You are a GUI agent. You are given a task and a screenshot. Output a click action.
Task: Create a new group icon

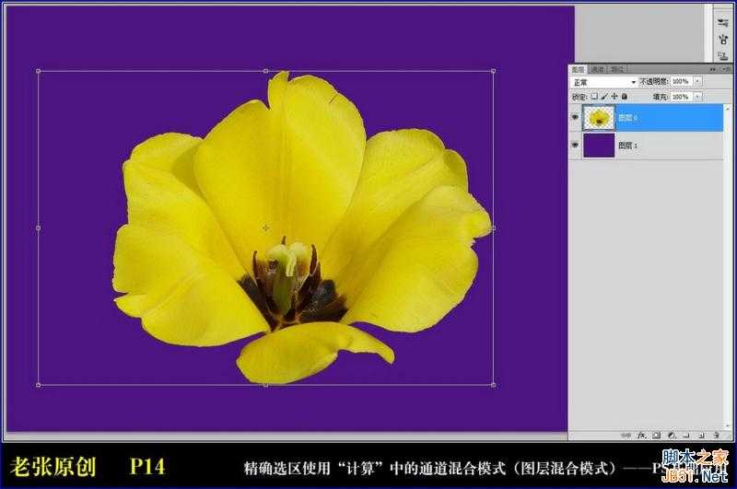point(686,436)
